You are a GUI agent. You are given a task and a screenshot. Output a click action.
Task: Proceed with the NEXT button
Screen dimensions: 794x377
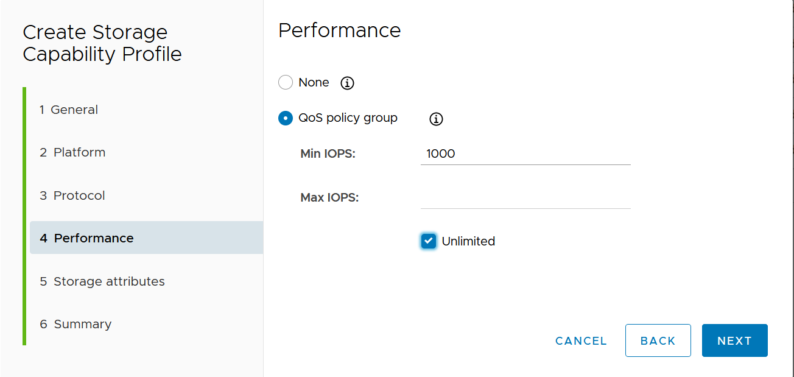pyautogui.click(x=734, y=340)
